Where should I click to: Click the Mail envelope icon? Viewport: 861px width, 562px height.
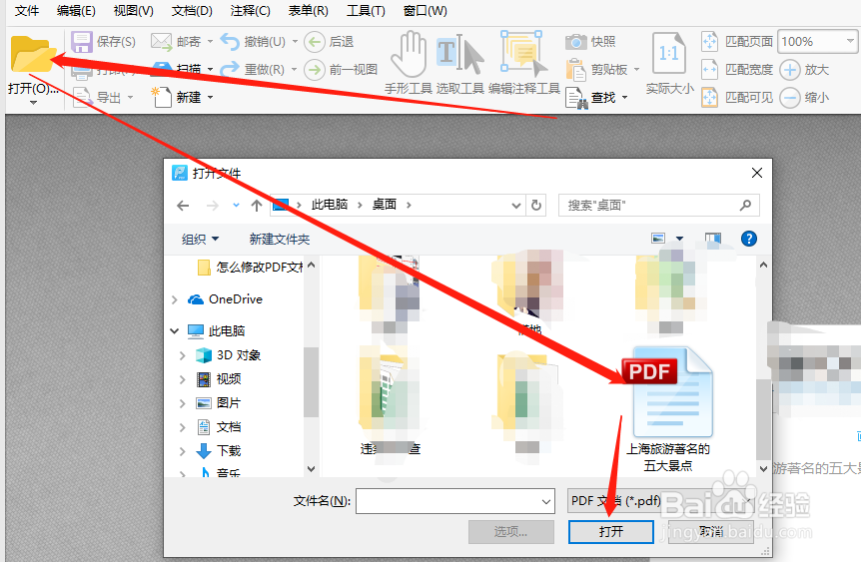162,42
